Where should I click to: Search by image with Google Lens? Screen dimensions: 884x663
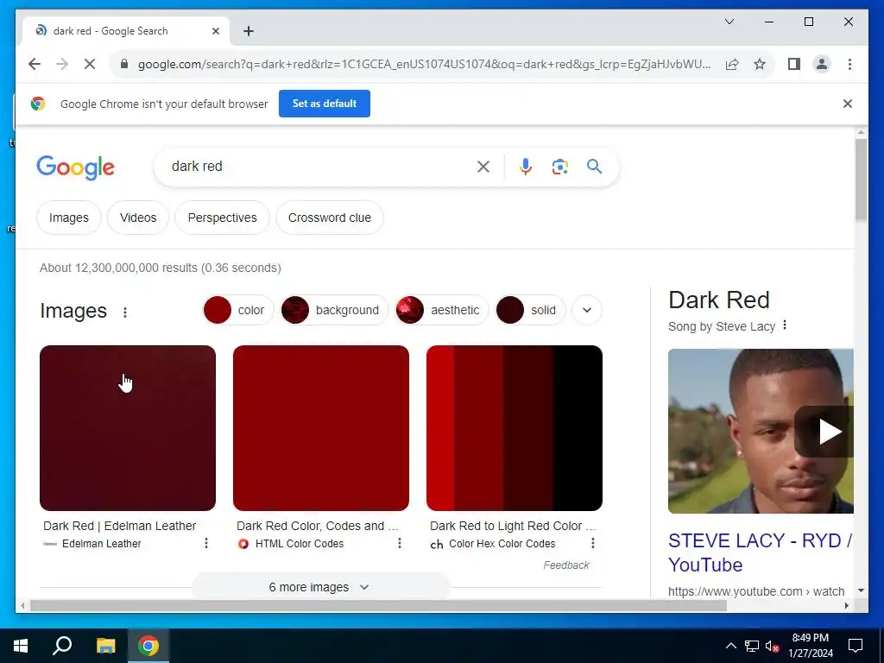[559, 167]
